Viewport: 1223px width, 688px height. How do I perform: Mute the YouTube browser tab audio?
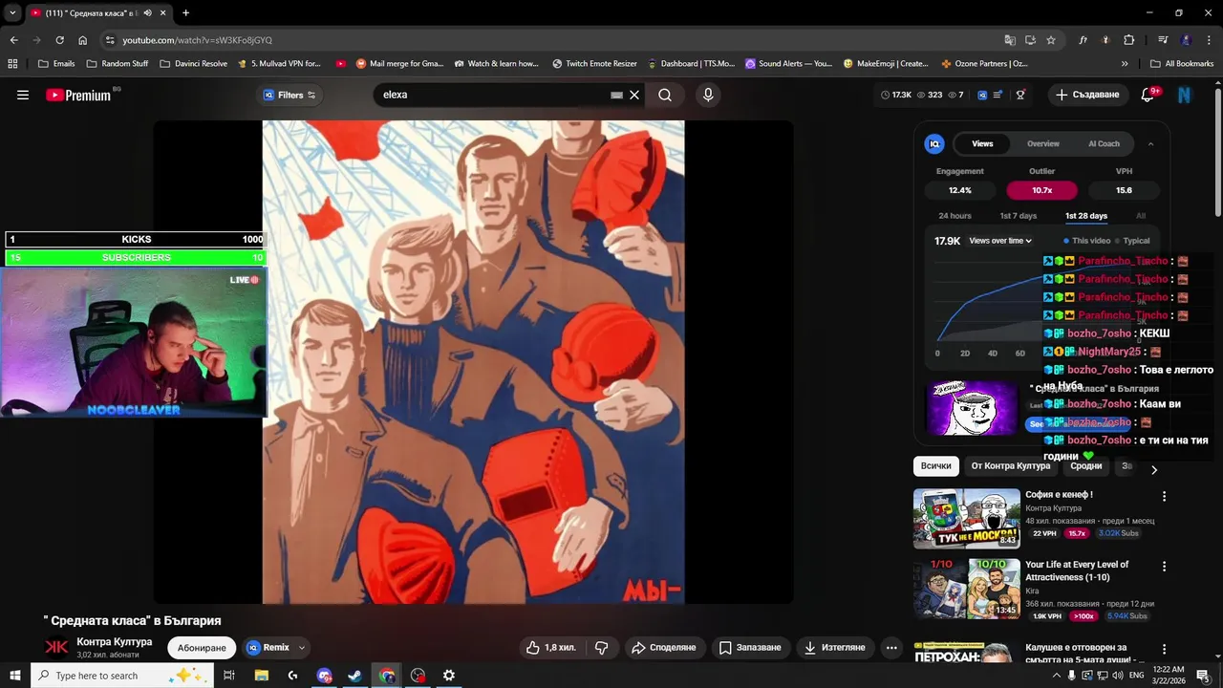pos(147,12)
